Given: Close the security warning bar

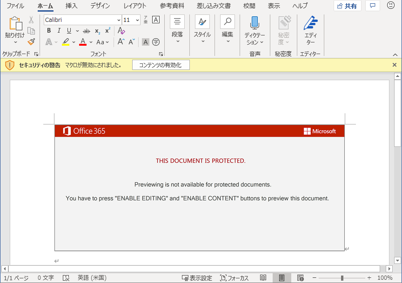Looking at the screenshot, I should click(395, 65).
